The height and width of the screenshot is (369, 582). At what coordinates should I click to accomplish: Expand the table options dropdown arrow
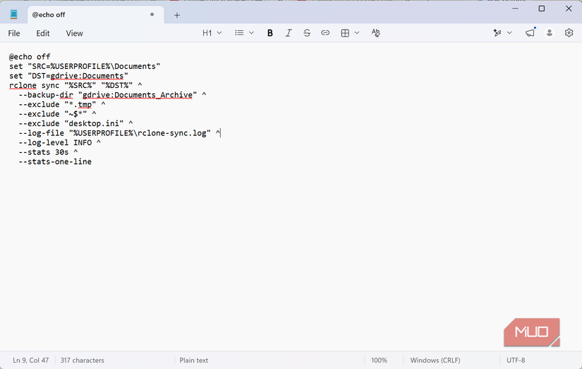pyautogui.click(x=357, y=33)
